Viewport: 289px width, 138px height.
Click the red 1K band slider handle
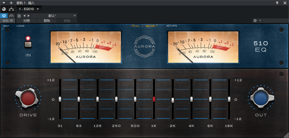pyautogui.click(x=154, y=99)
